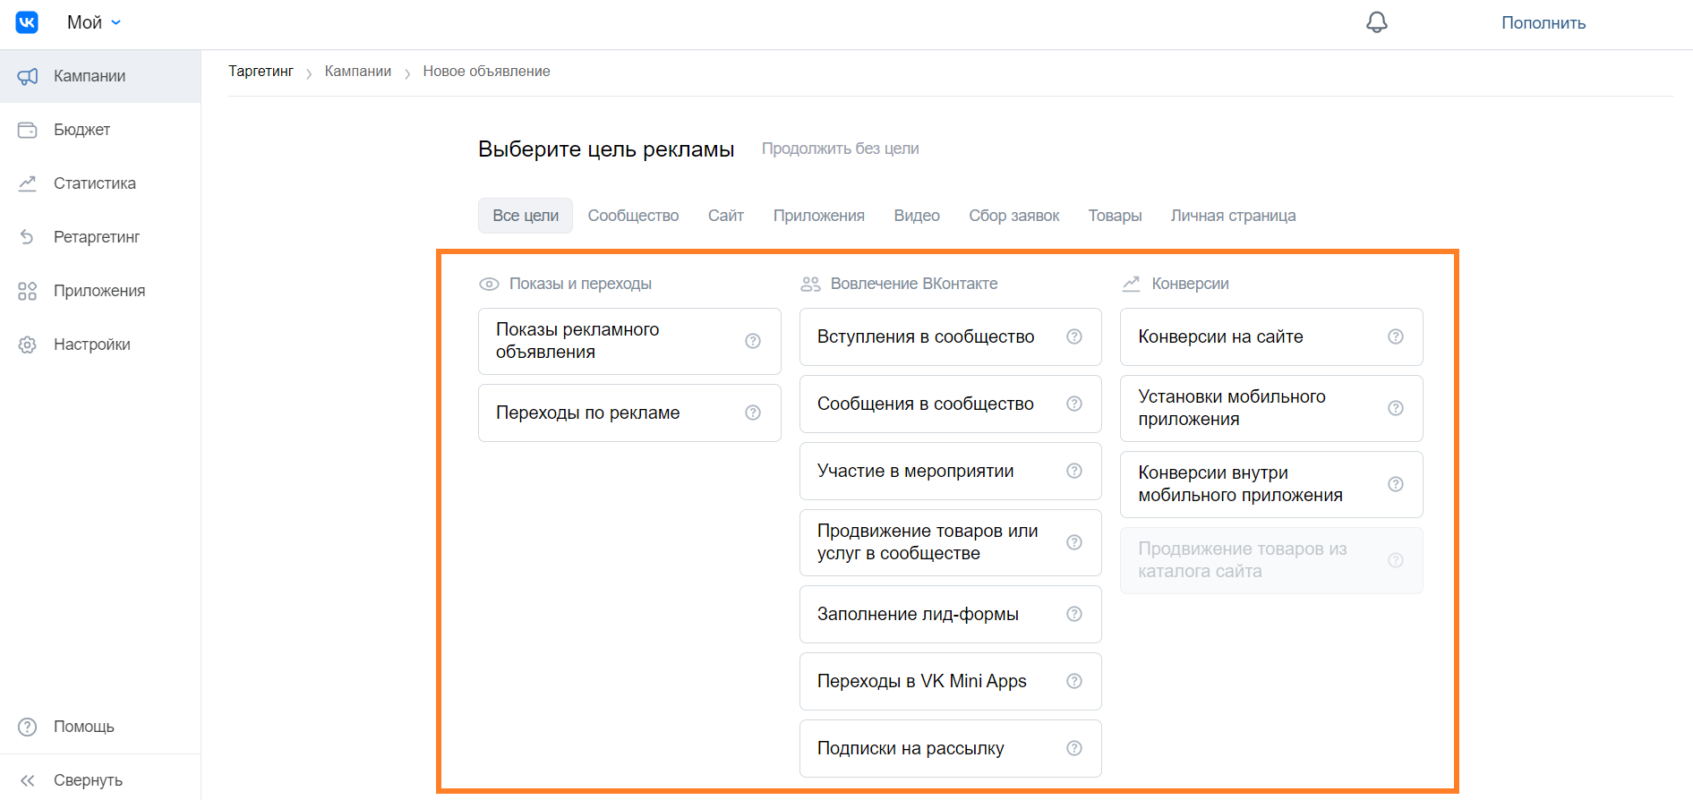Show help for Участие в мероприятии
The image size is (1693, 800).
(x=1074, y=471)
